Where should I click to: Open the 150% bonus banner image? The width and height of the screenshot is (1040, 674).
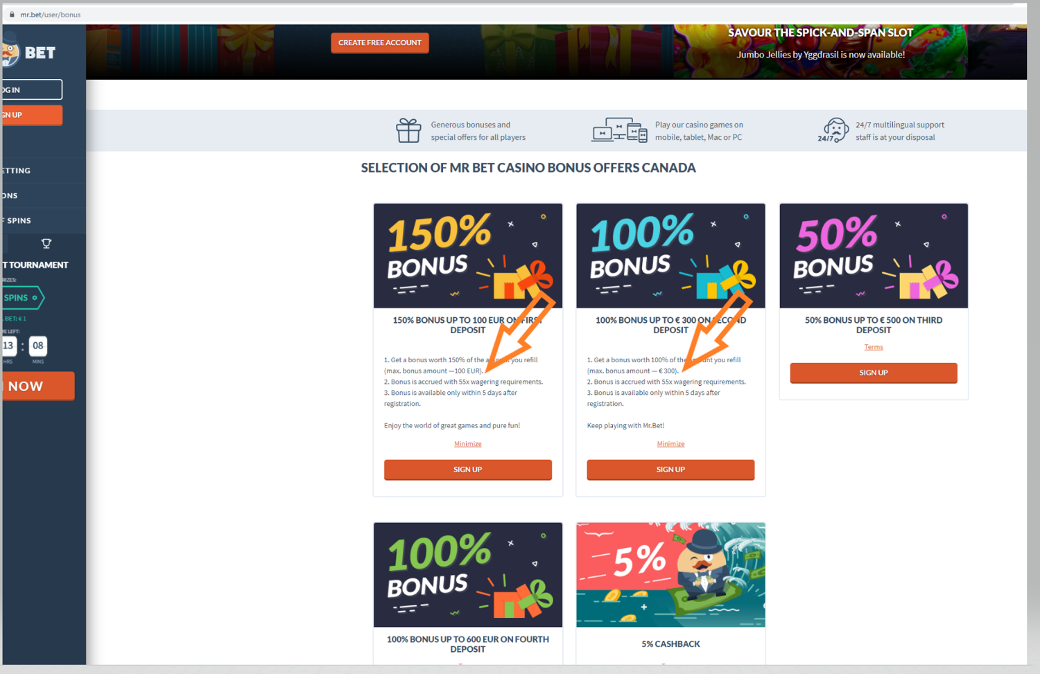click(x=468, y=256)
